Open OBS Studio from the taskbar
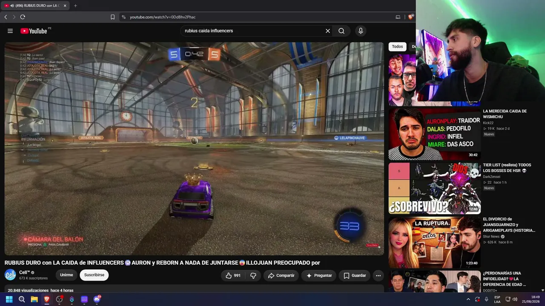The image size is (545, 306). point(59,300)
